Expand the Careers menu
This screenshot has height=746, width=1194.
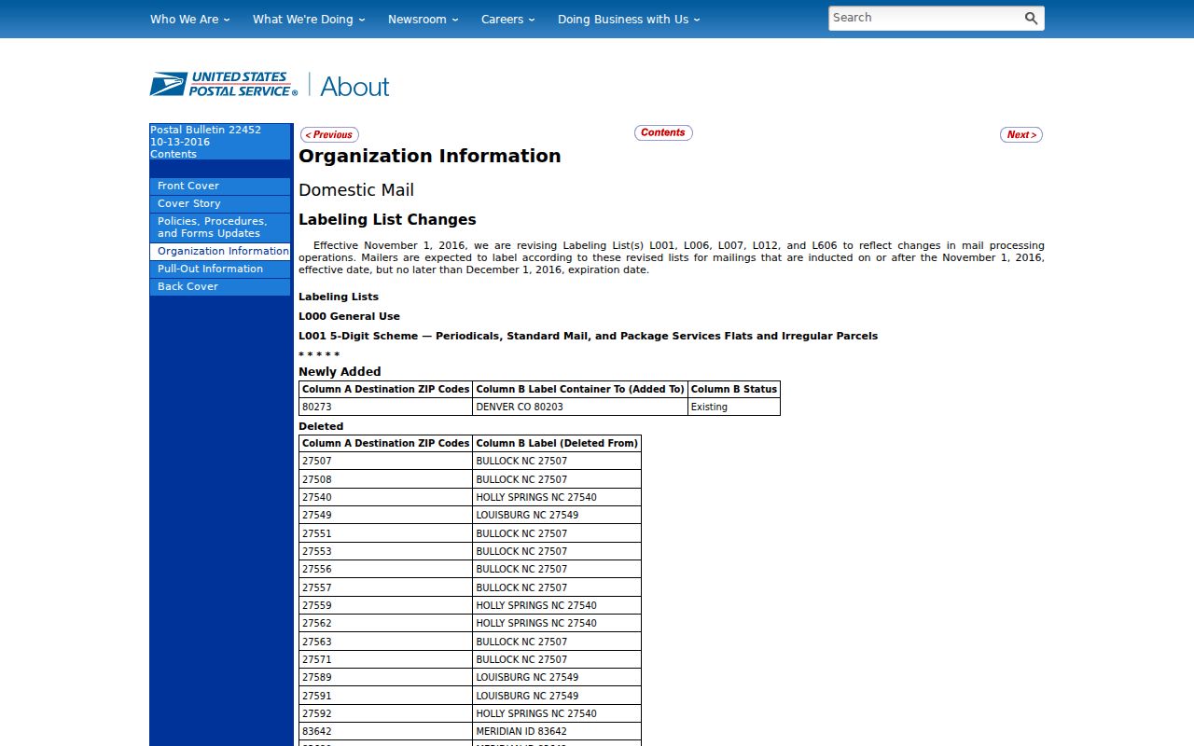click(x=507, y=19)
